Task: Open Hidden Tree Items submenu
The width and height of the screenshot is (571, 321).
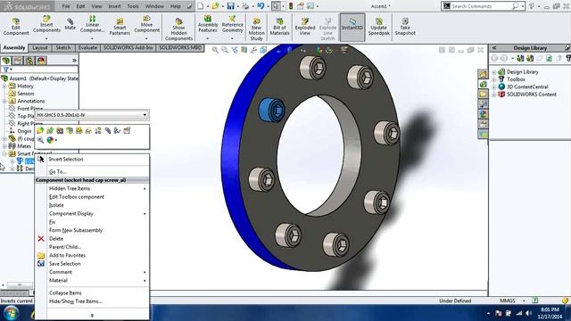Action: click(x=92, y=188)
